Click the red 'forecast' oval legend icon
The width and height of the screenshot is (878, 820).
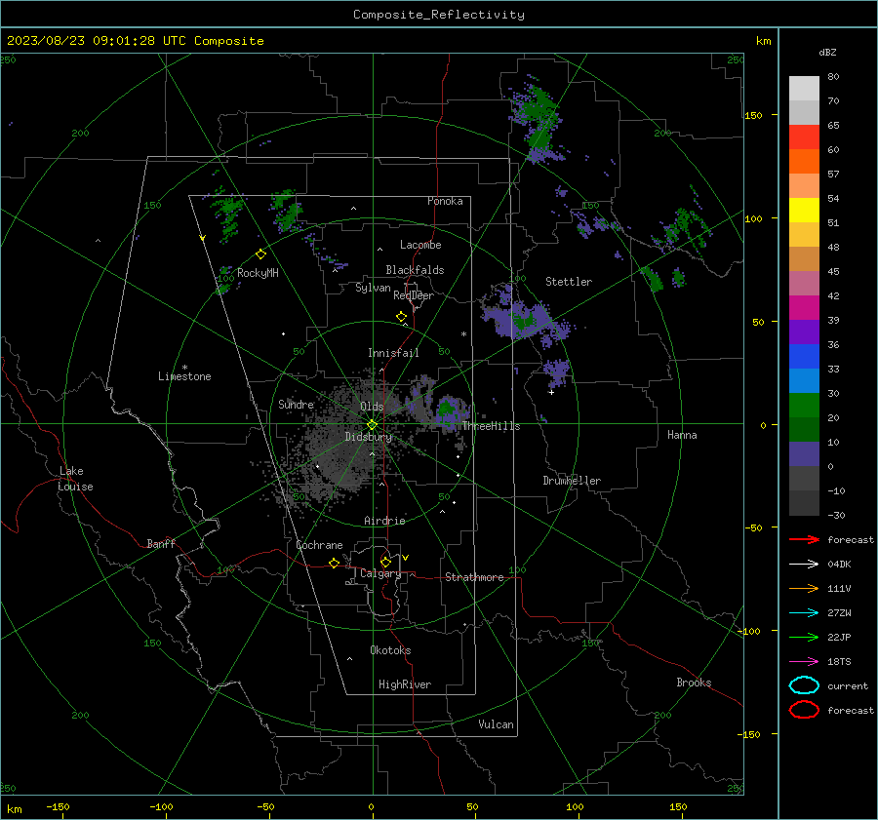pos(804,710)
